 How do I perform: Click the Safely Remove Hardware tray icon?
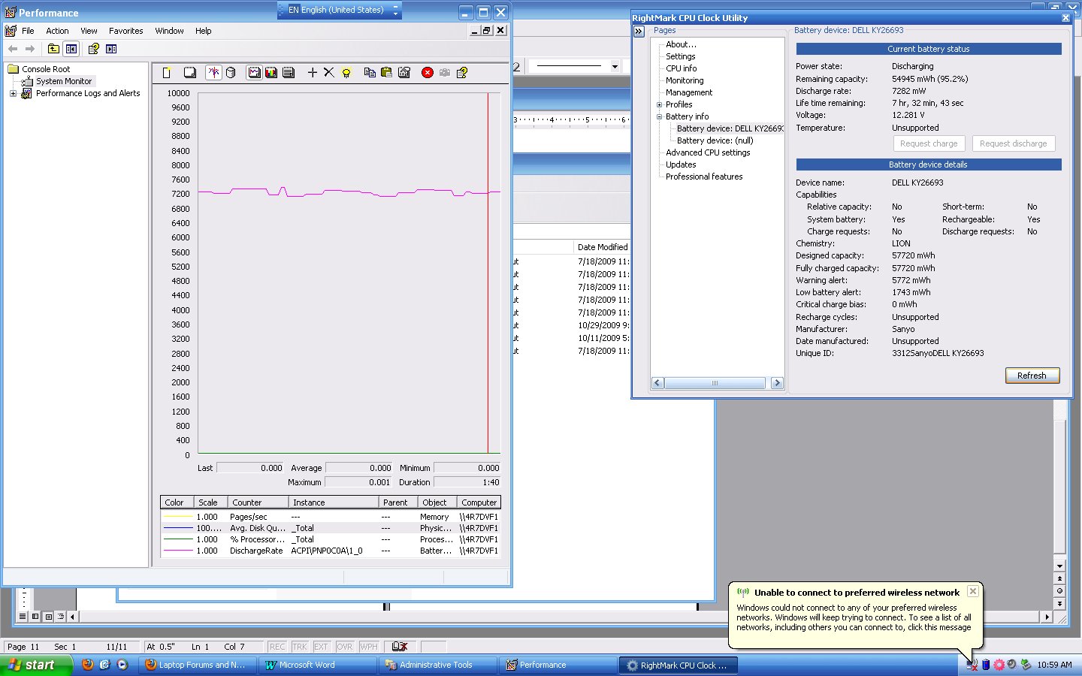pyautogui.click(x=1026, y=665)
